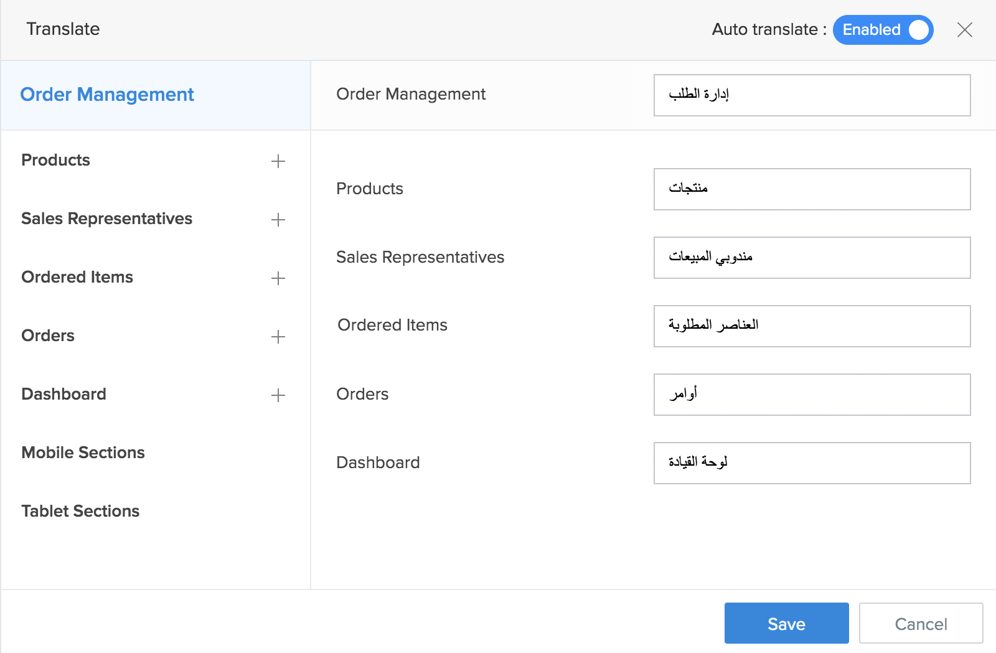This screenshot has width=996, height=653.
Task: Disable the Auto translate toggle
Action: (x=883, y=30)
